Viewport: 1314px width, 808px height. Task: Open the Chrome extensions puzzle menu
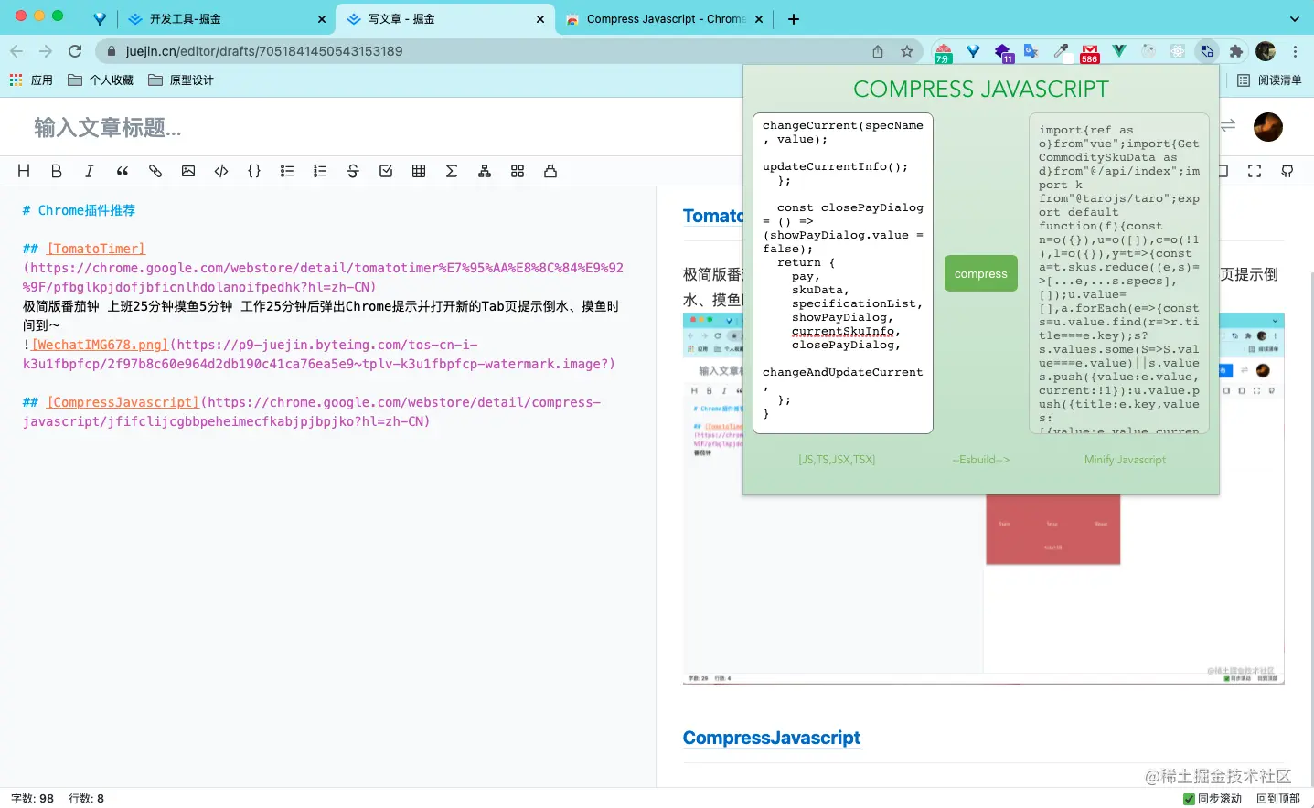[1236, 51]
